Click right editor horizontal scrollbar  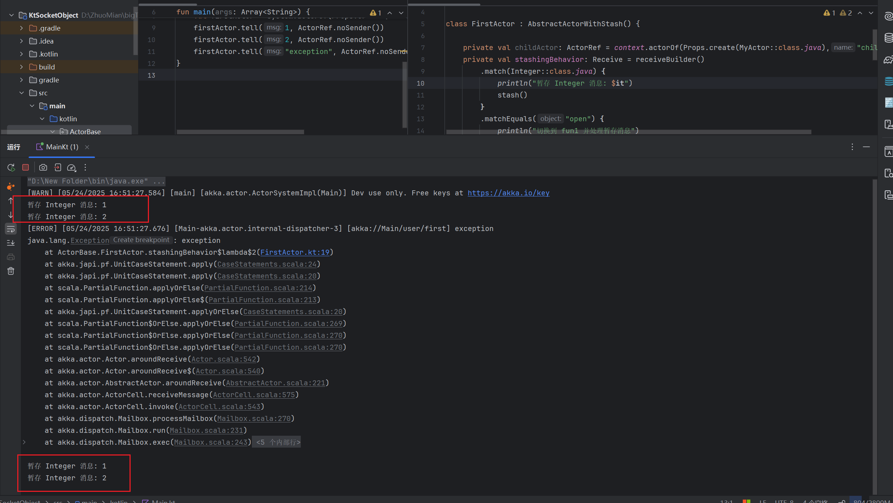point(629,132)
